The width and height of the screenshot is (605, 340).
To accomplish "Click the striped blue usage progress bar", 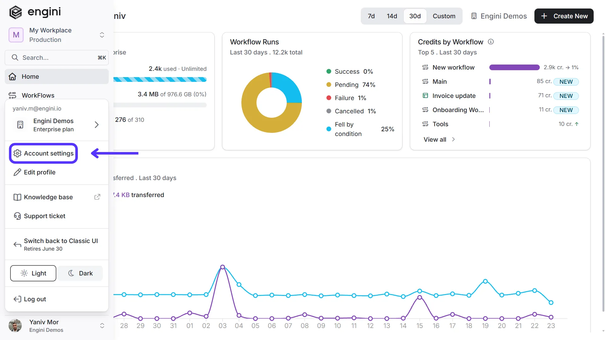I will [x=160, y=79].
